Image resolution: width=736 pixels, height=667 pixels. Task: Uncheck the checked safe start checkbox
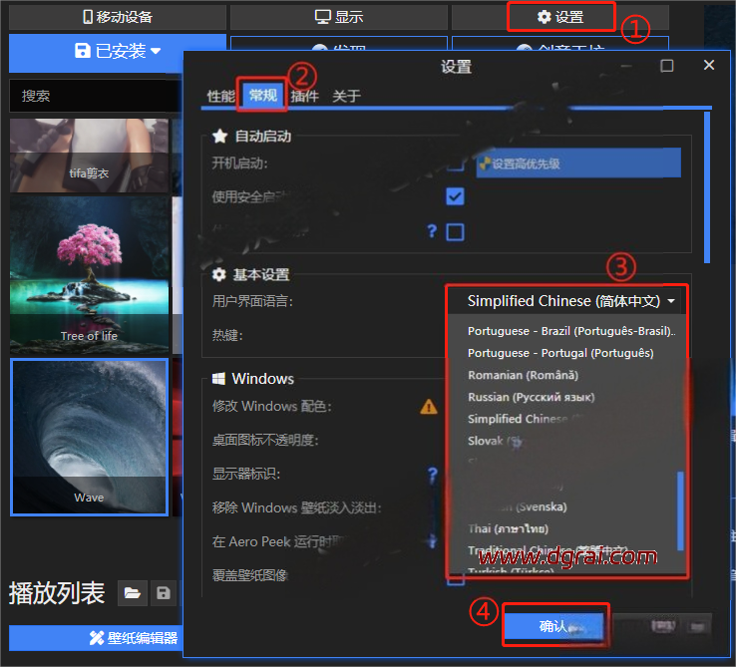(455, 196)
